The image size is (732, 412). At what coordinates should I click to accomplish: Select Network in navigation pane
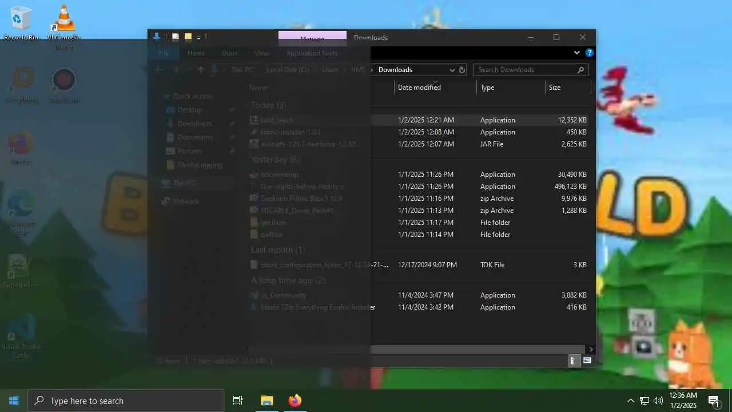coord(186,201)
